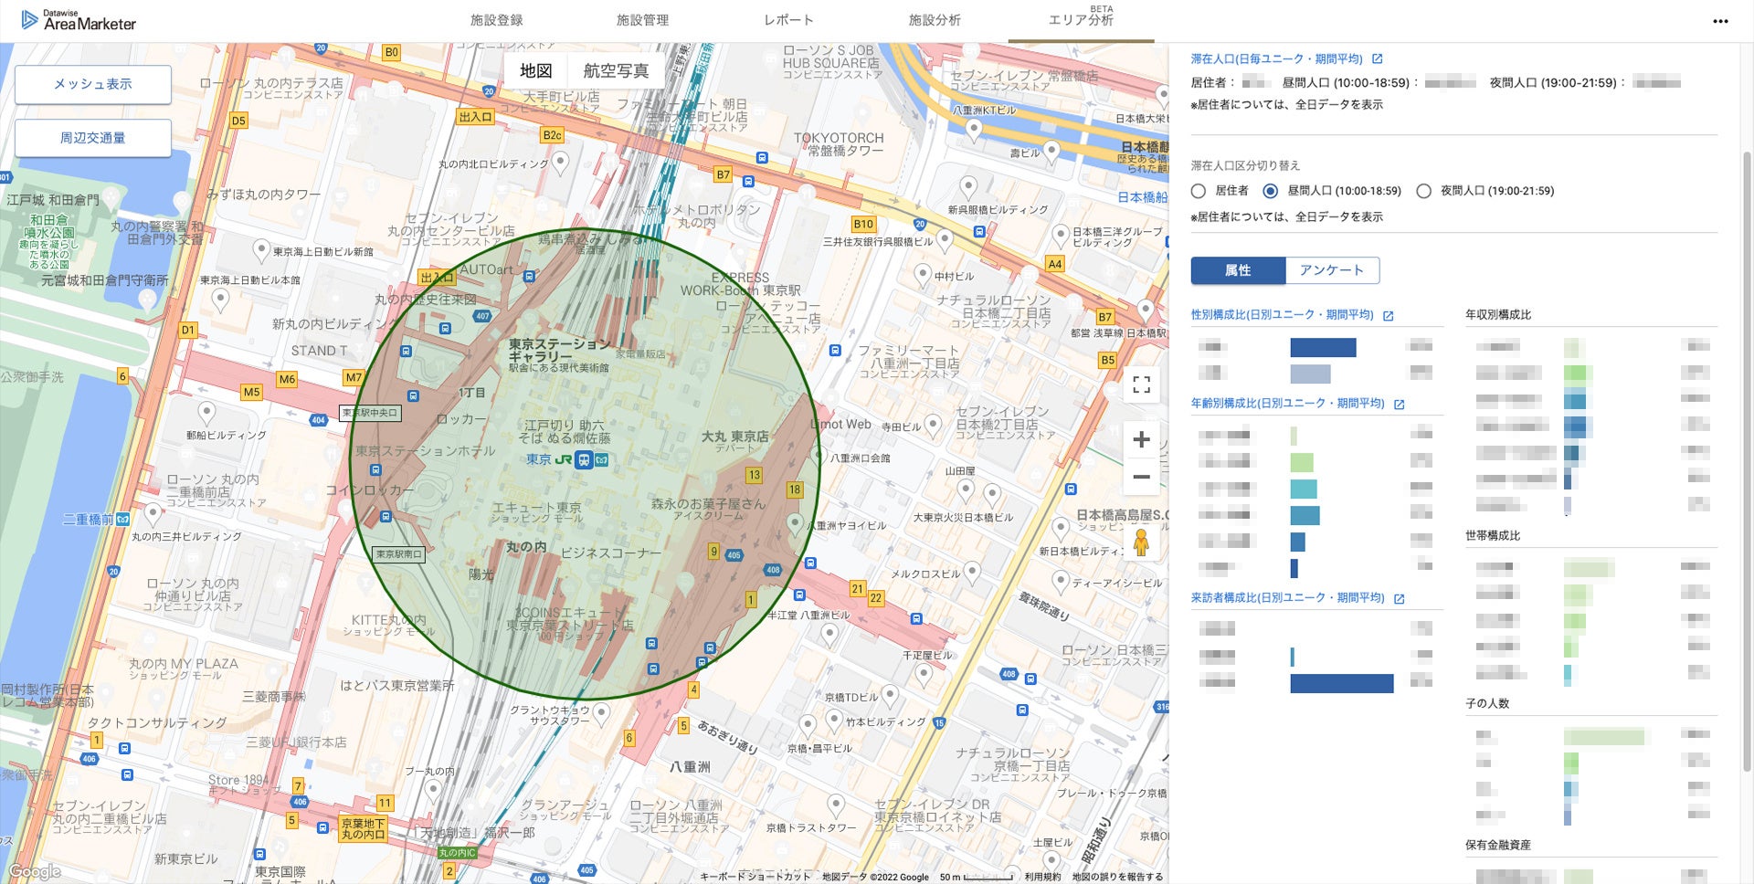The height and width of the screenshot is (884, 1754).
Task: Click the 八重洲口会館 map pin
Action: [x=817, y=457]
